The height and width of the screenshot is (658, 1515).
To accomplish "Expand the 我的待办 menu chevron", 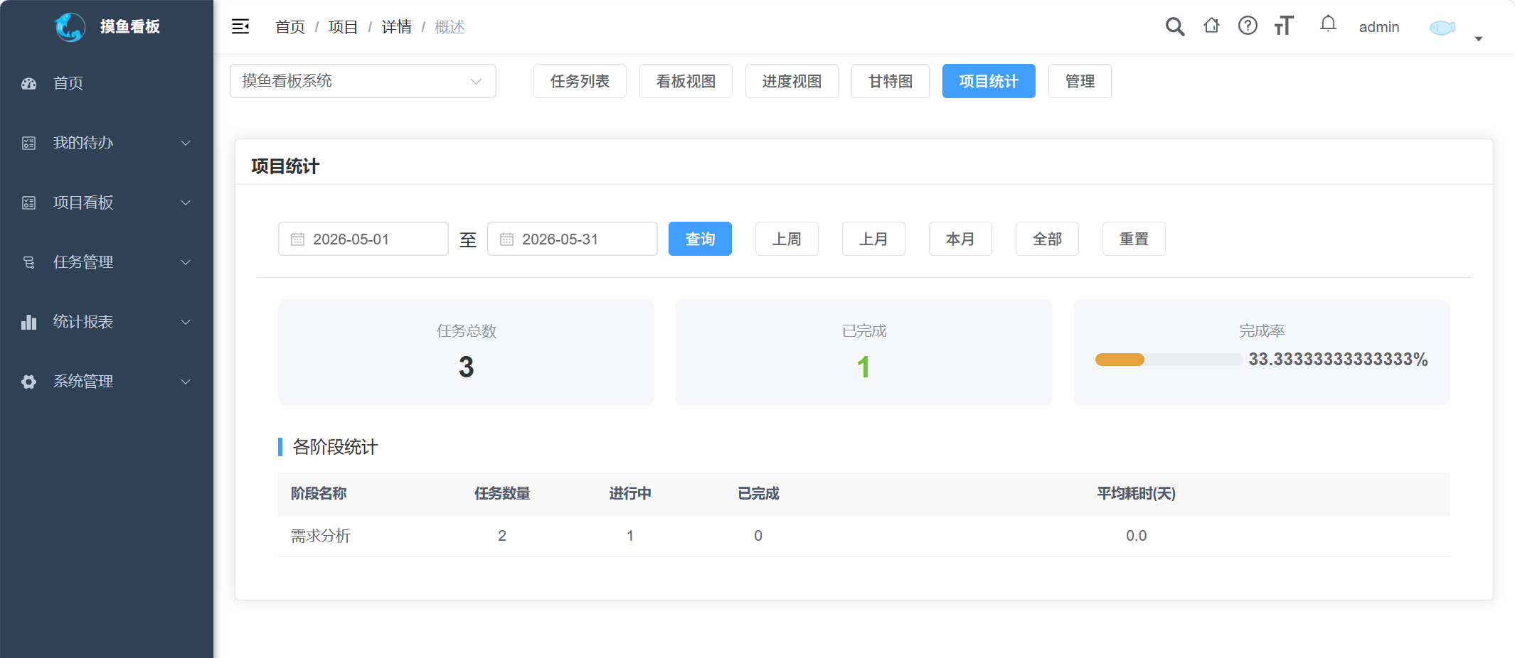I will pos(186,143).
